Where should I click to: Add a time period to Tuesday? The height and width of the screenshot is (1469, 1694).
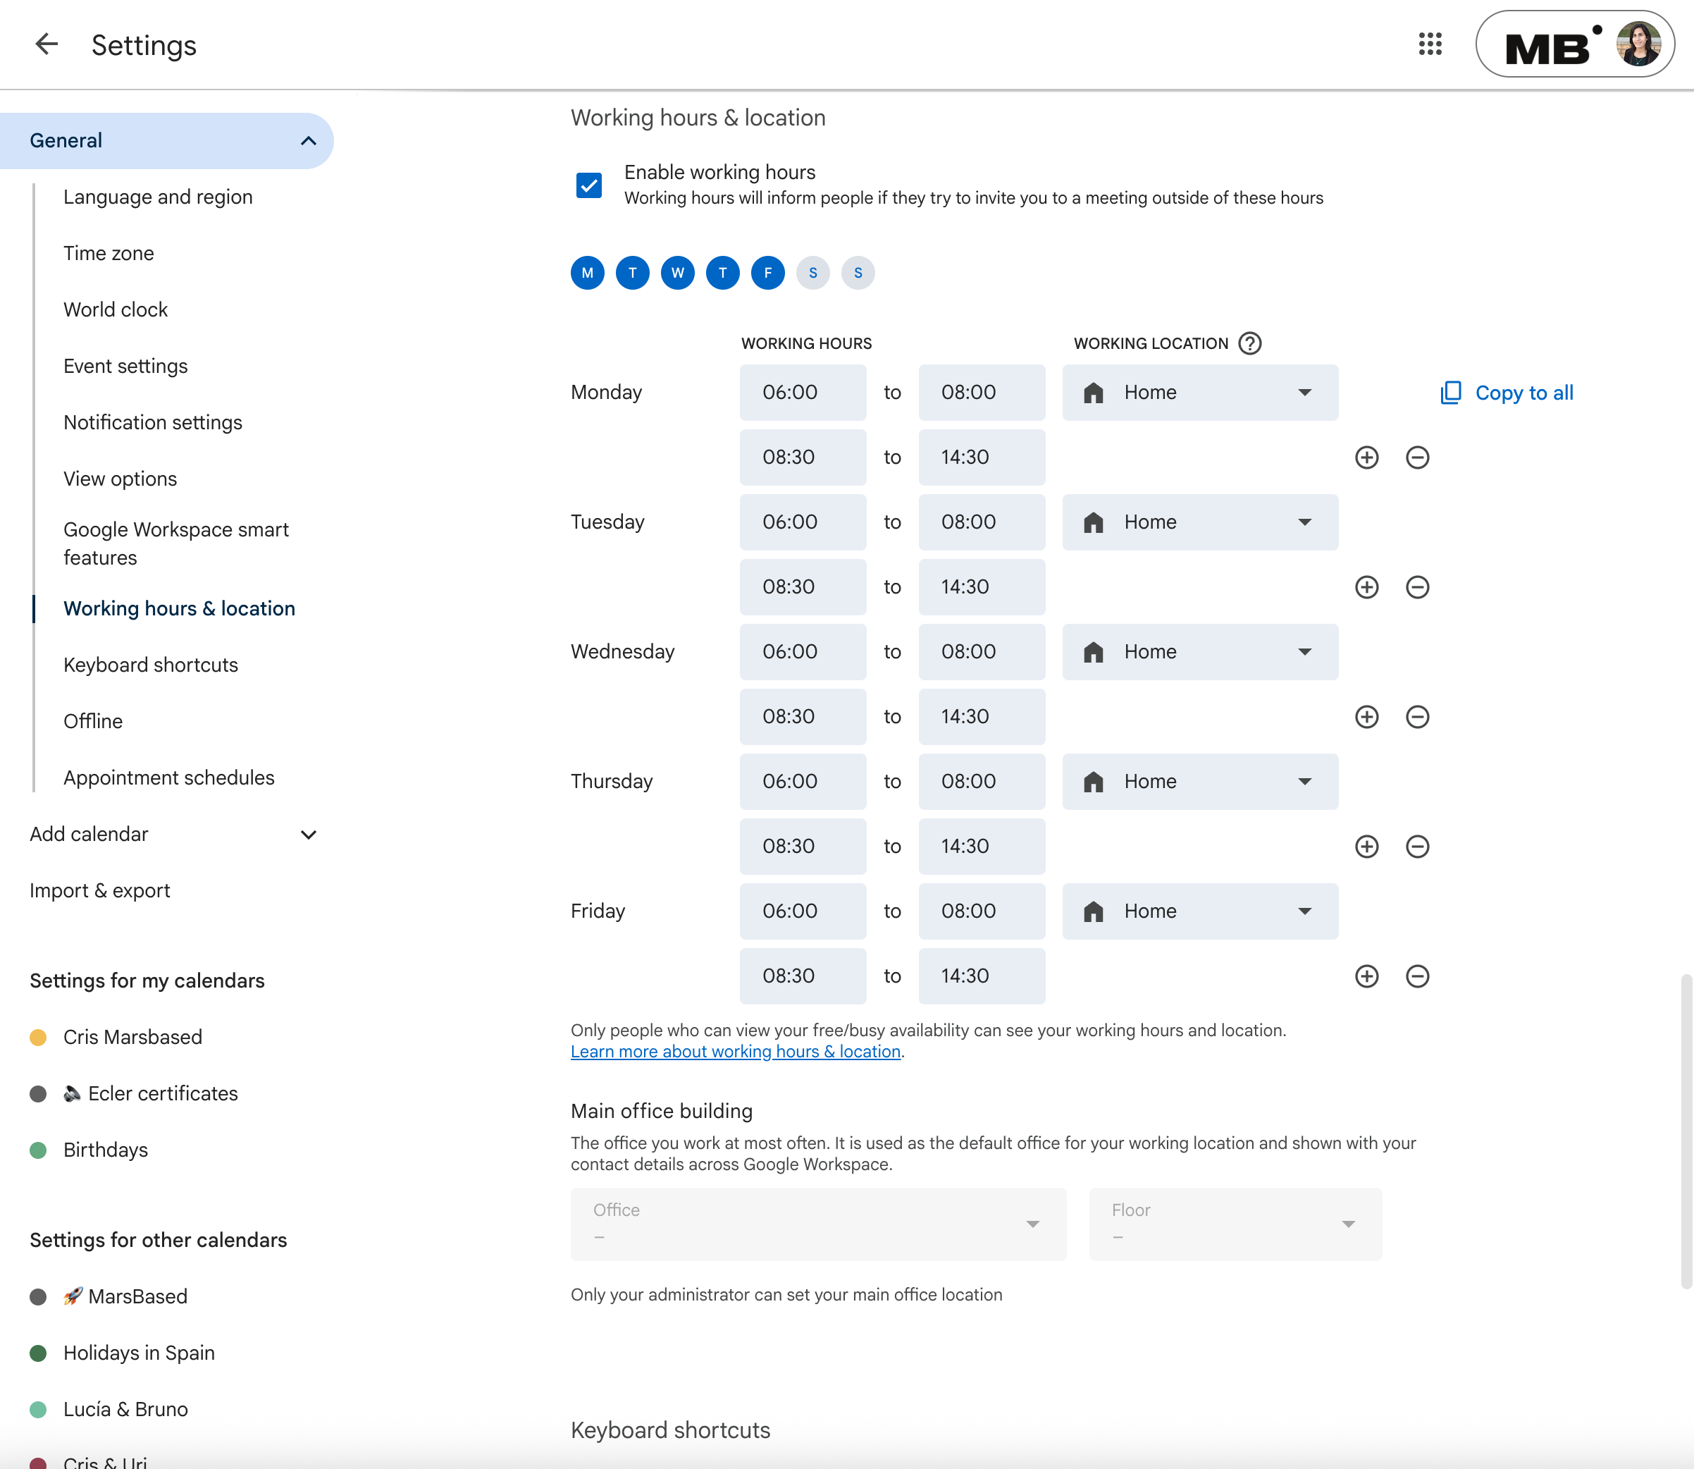(1367, 587)
